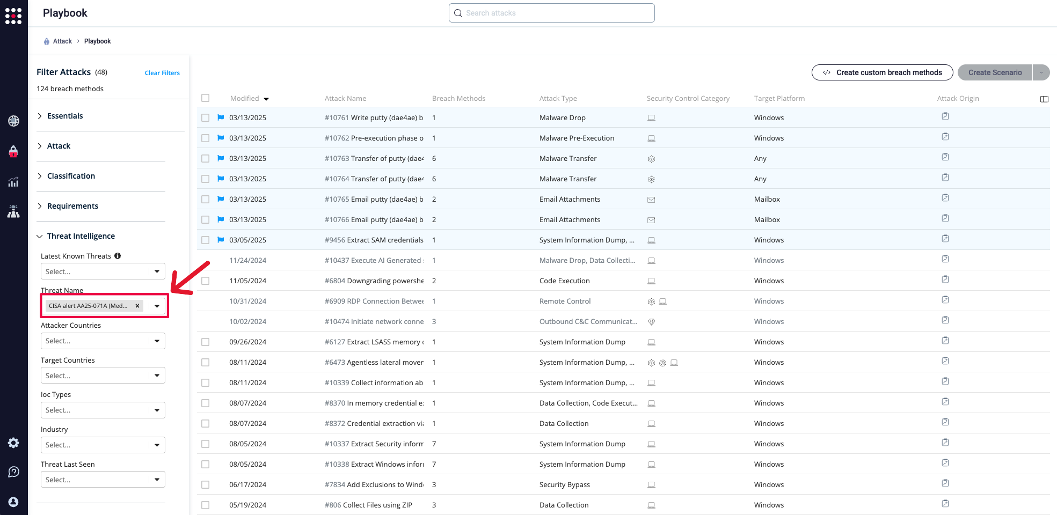Open settings gear icon in sidebar
The width and height of the screenshot is (1057, 515).
point(13,443)
